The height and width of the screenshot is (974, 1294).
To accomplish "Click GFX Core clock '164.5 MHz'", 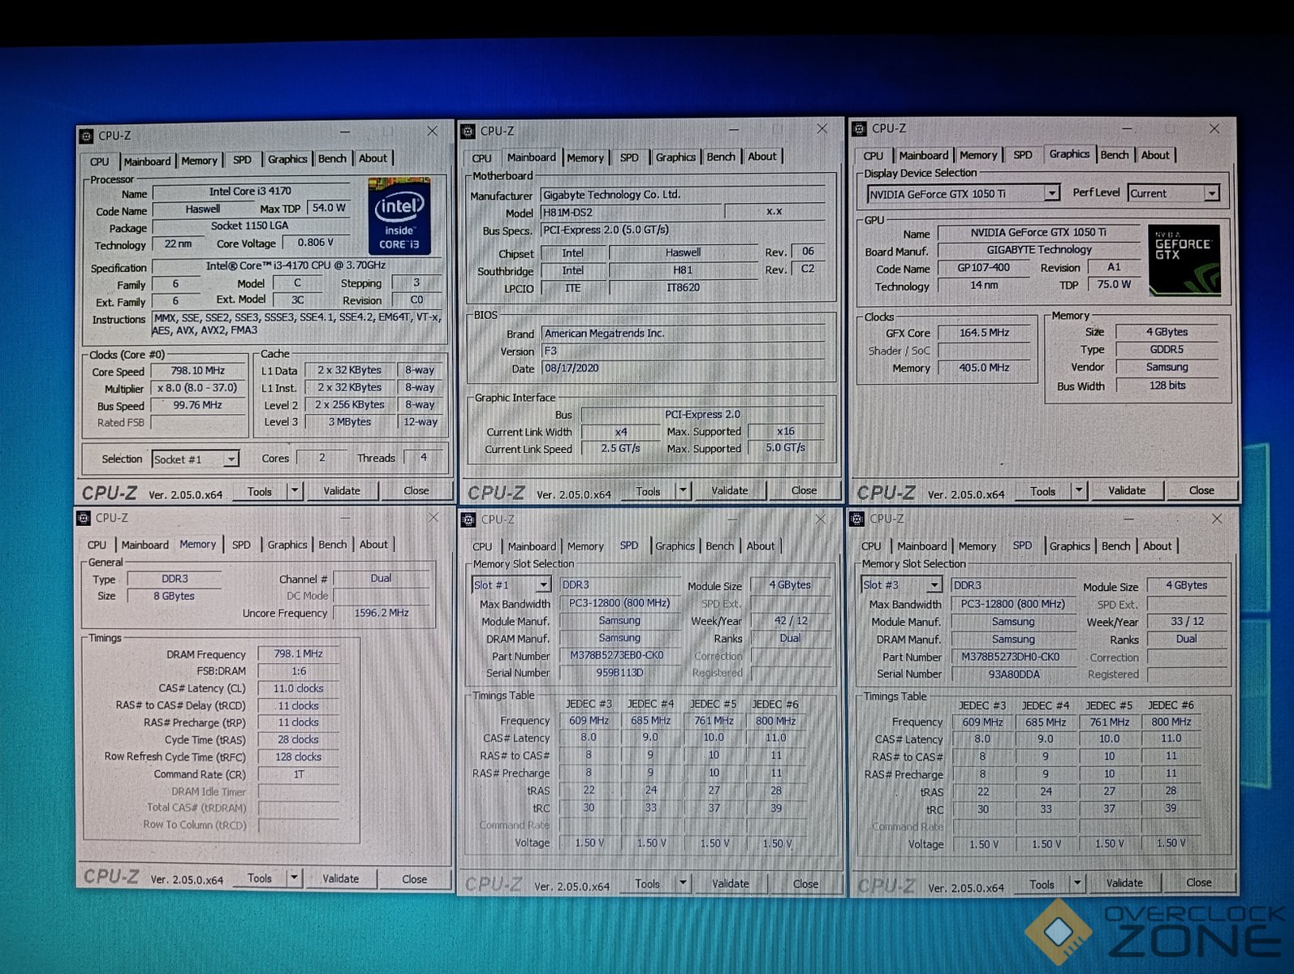I will pos(984,333).
